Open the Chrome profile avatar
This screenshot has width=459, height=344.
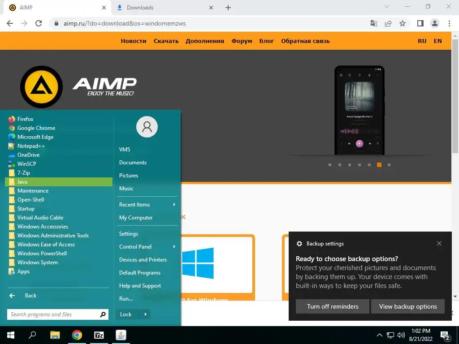click(x=435, y=23)
